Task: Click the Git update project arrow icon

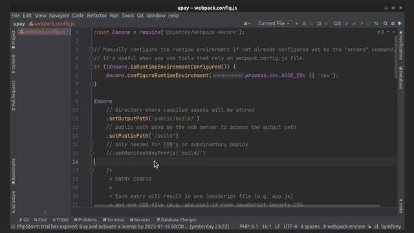Action: tap(347, 23)
